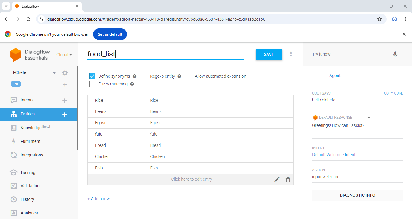This screenshot has width=412, height=219.
Task: Expand the DEFAULT RESPONSE details
Action: (x=369, y=117)
